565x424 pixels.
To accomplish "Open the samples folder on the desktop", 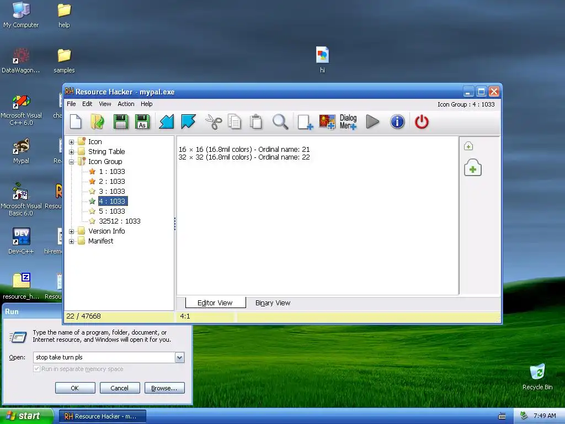I will click(64, 61).
